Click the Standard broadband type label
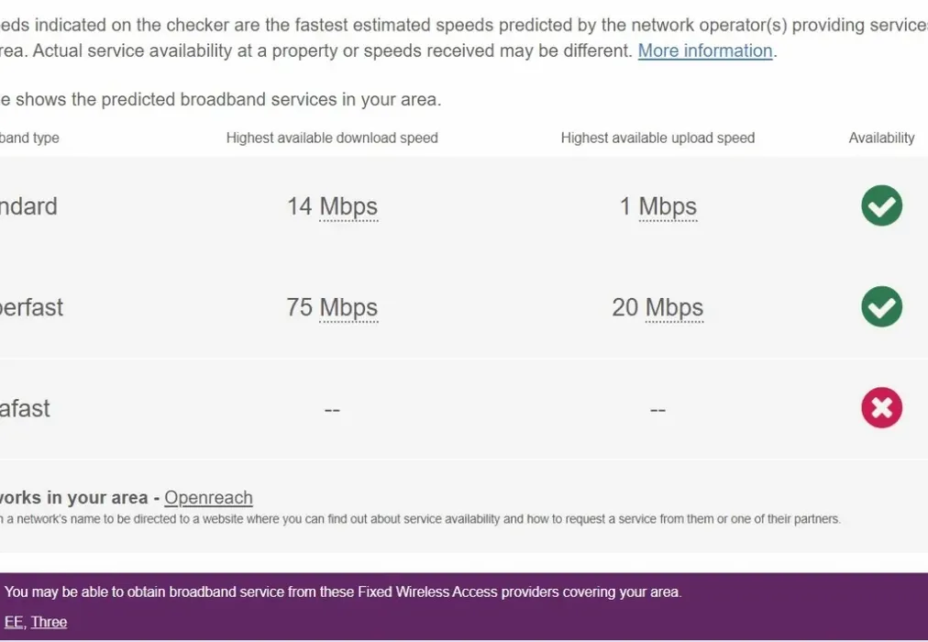Viewport: 928px width, 642px height. tap(28, 206)
